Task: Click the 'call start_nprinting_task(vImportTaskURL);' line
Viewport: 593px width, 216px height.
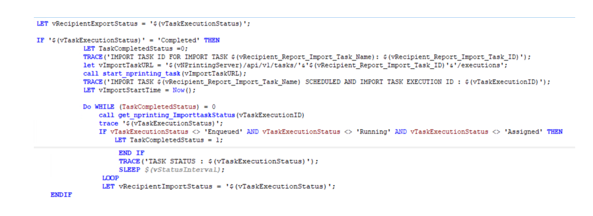Action: (x=164, y=74)
